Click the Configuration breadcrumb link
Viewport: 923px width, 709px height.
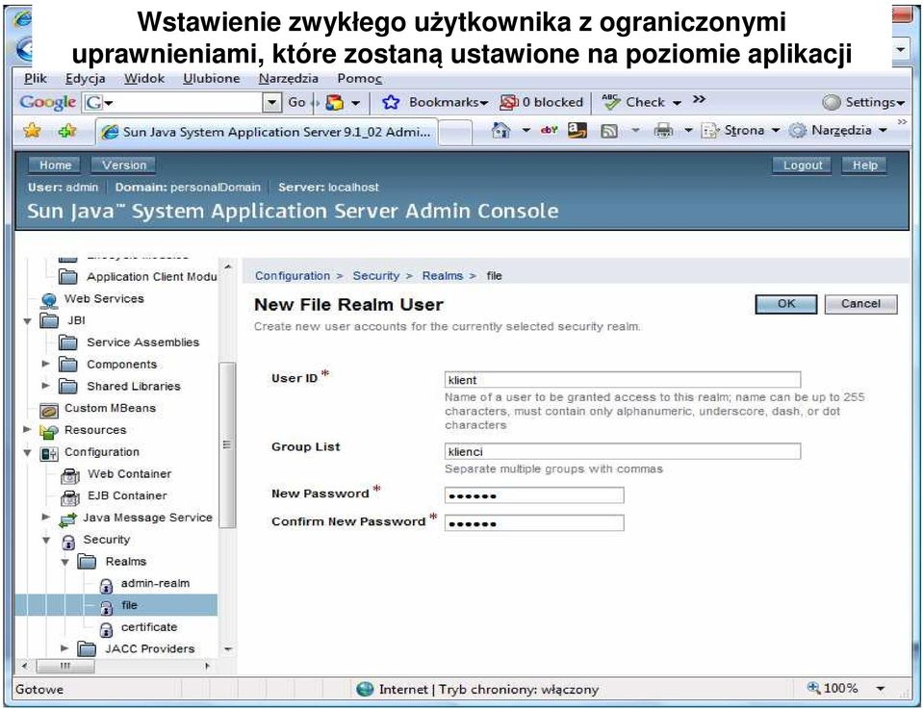click(293, 275)
